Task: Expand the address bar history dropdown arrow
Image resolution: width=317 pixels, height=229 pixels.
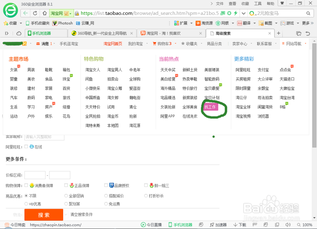Action: (x=243, y=13)
